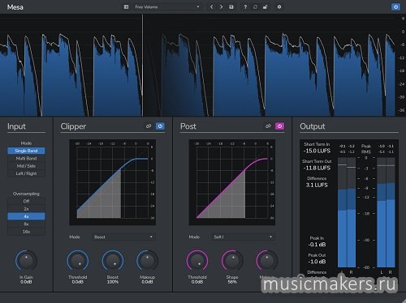Screen dimensions: 406x303
Task: Click the output level meter bars
Action: (x=386, y=212)
